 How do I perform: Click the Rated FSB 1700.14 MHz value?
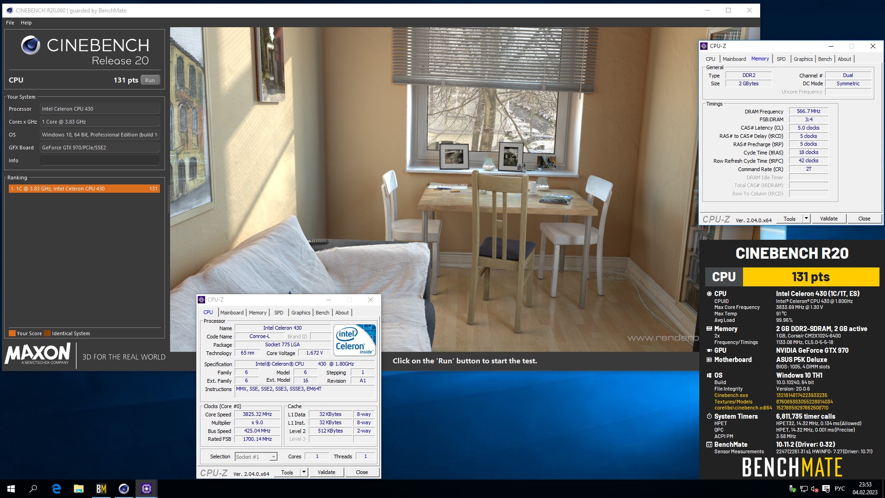pos(257,439)
